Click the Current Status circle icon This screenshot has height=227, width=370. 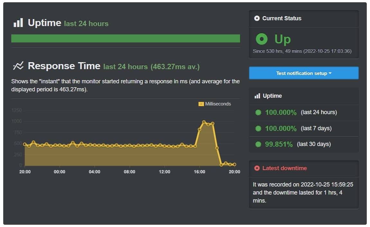(x=257, y=18)
